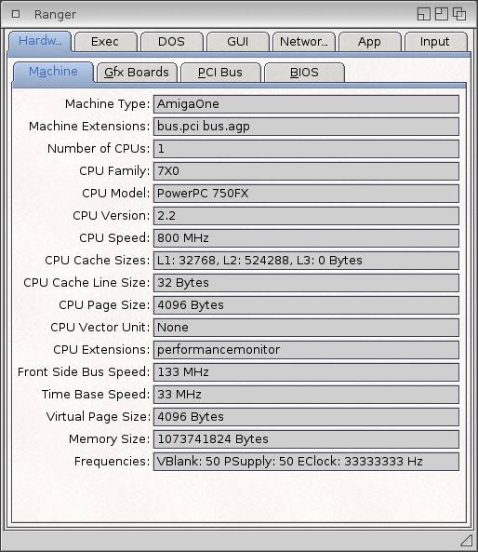
Task: Open the DOS tab
Action: pyautogui.click(x=171, y=42)
